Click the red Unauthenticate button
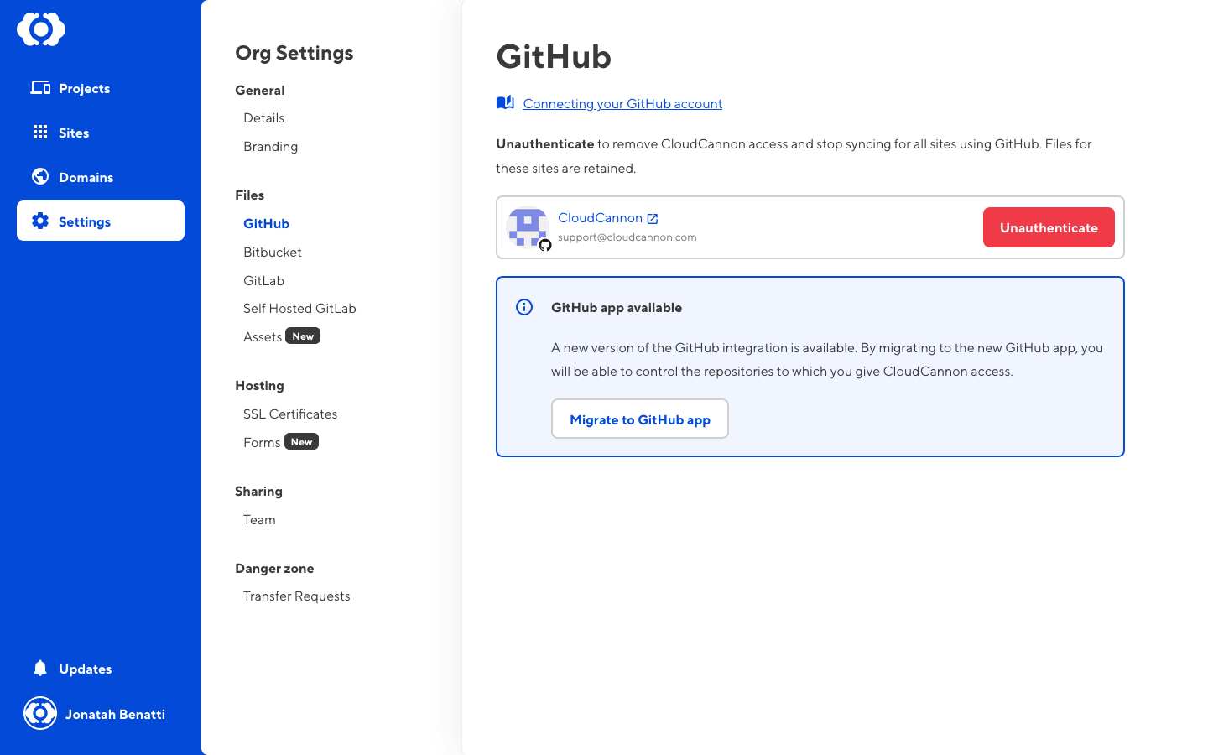1208x755 pixels. click(x=1049, y=227)
